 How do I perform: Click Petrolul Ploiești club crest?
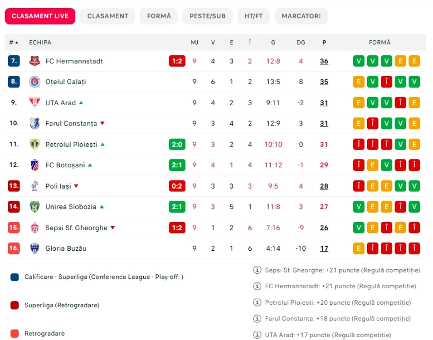(x=34, y=144)
